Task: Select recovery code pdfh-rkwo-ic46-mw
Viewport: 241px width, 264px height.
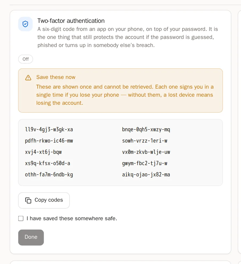Action: click(49, 141)
